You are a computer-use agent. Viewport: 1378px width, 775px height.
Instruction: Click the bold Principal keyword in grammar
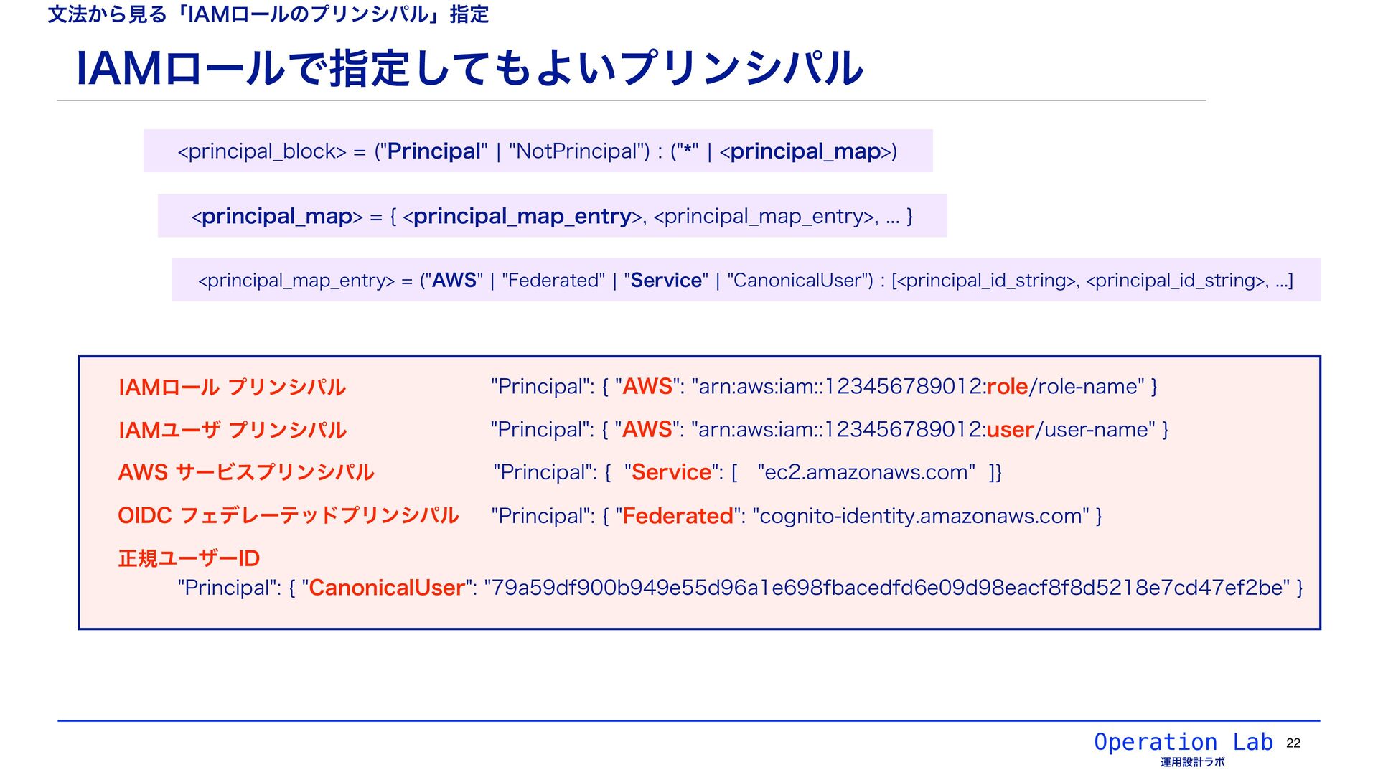click(x=433, y=151)
